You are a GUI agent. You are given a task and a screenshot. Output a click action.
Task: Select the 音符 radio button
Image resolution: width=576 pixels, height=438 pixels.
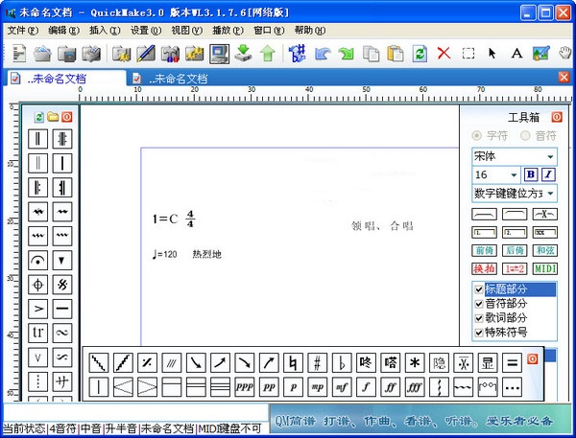point(525,135)
